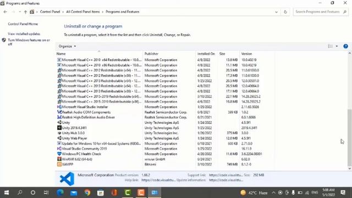
Task: Open View installed updates link
Action: (x=24, y=34)
